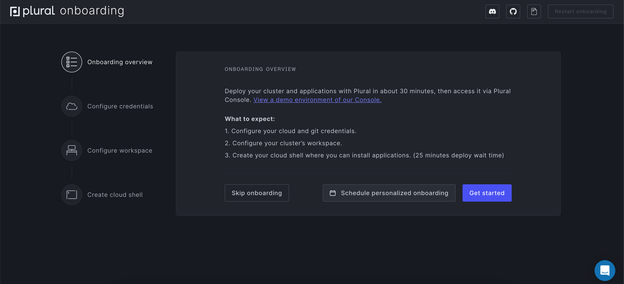Open the demo environment Console link
The image size is (624, 284).
tap(317, 100)
